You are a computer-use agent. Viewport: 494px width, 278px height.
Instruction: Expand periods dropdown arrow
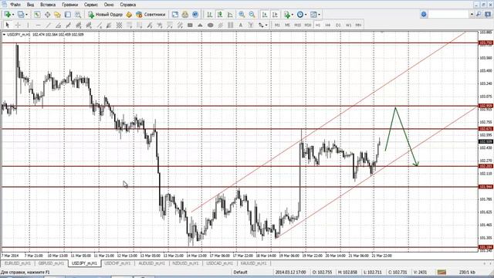pyautogui.click(x=306, y=15)
